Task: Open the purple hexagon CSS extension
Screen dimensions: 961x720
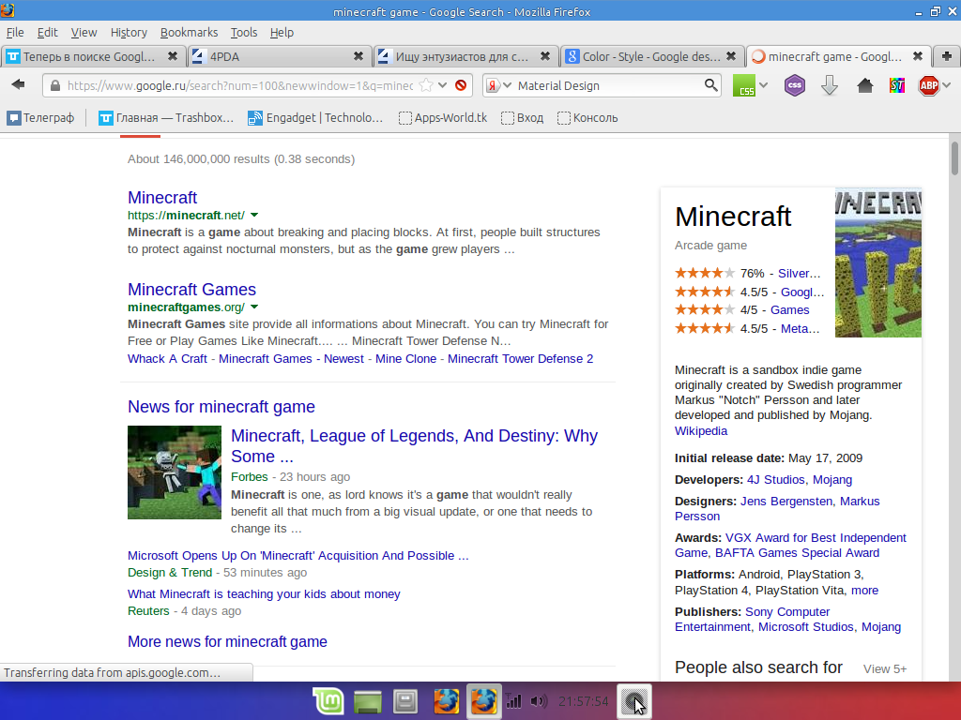Action: click(x=795, y=85)
